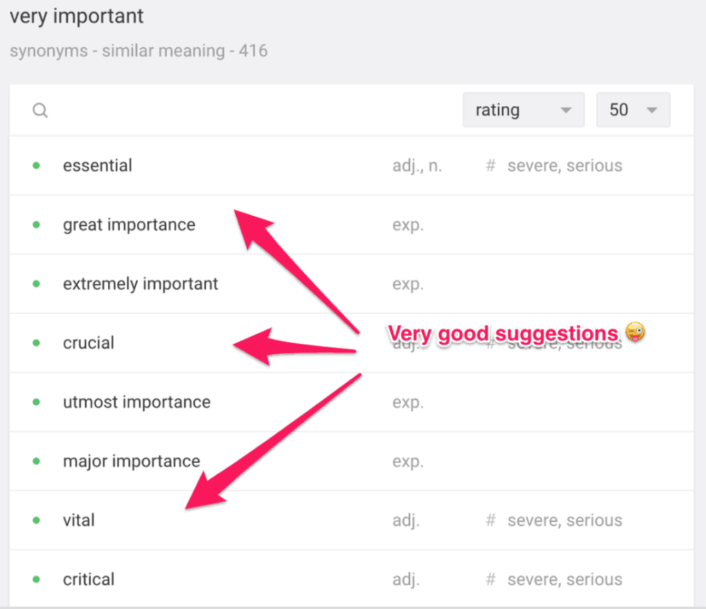Open the rating sort dropdown

(523, 110)
